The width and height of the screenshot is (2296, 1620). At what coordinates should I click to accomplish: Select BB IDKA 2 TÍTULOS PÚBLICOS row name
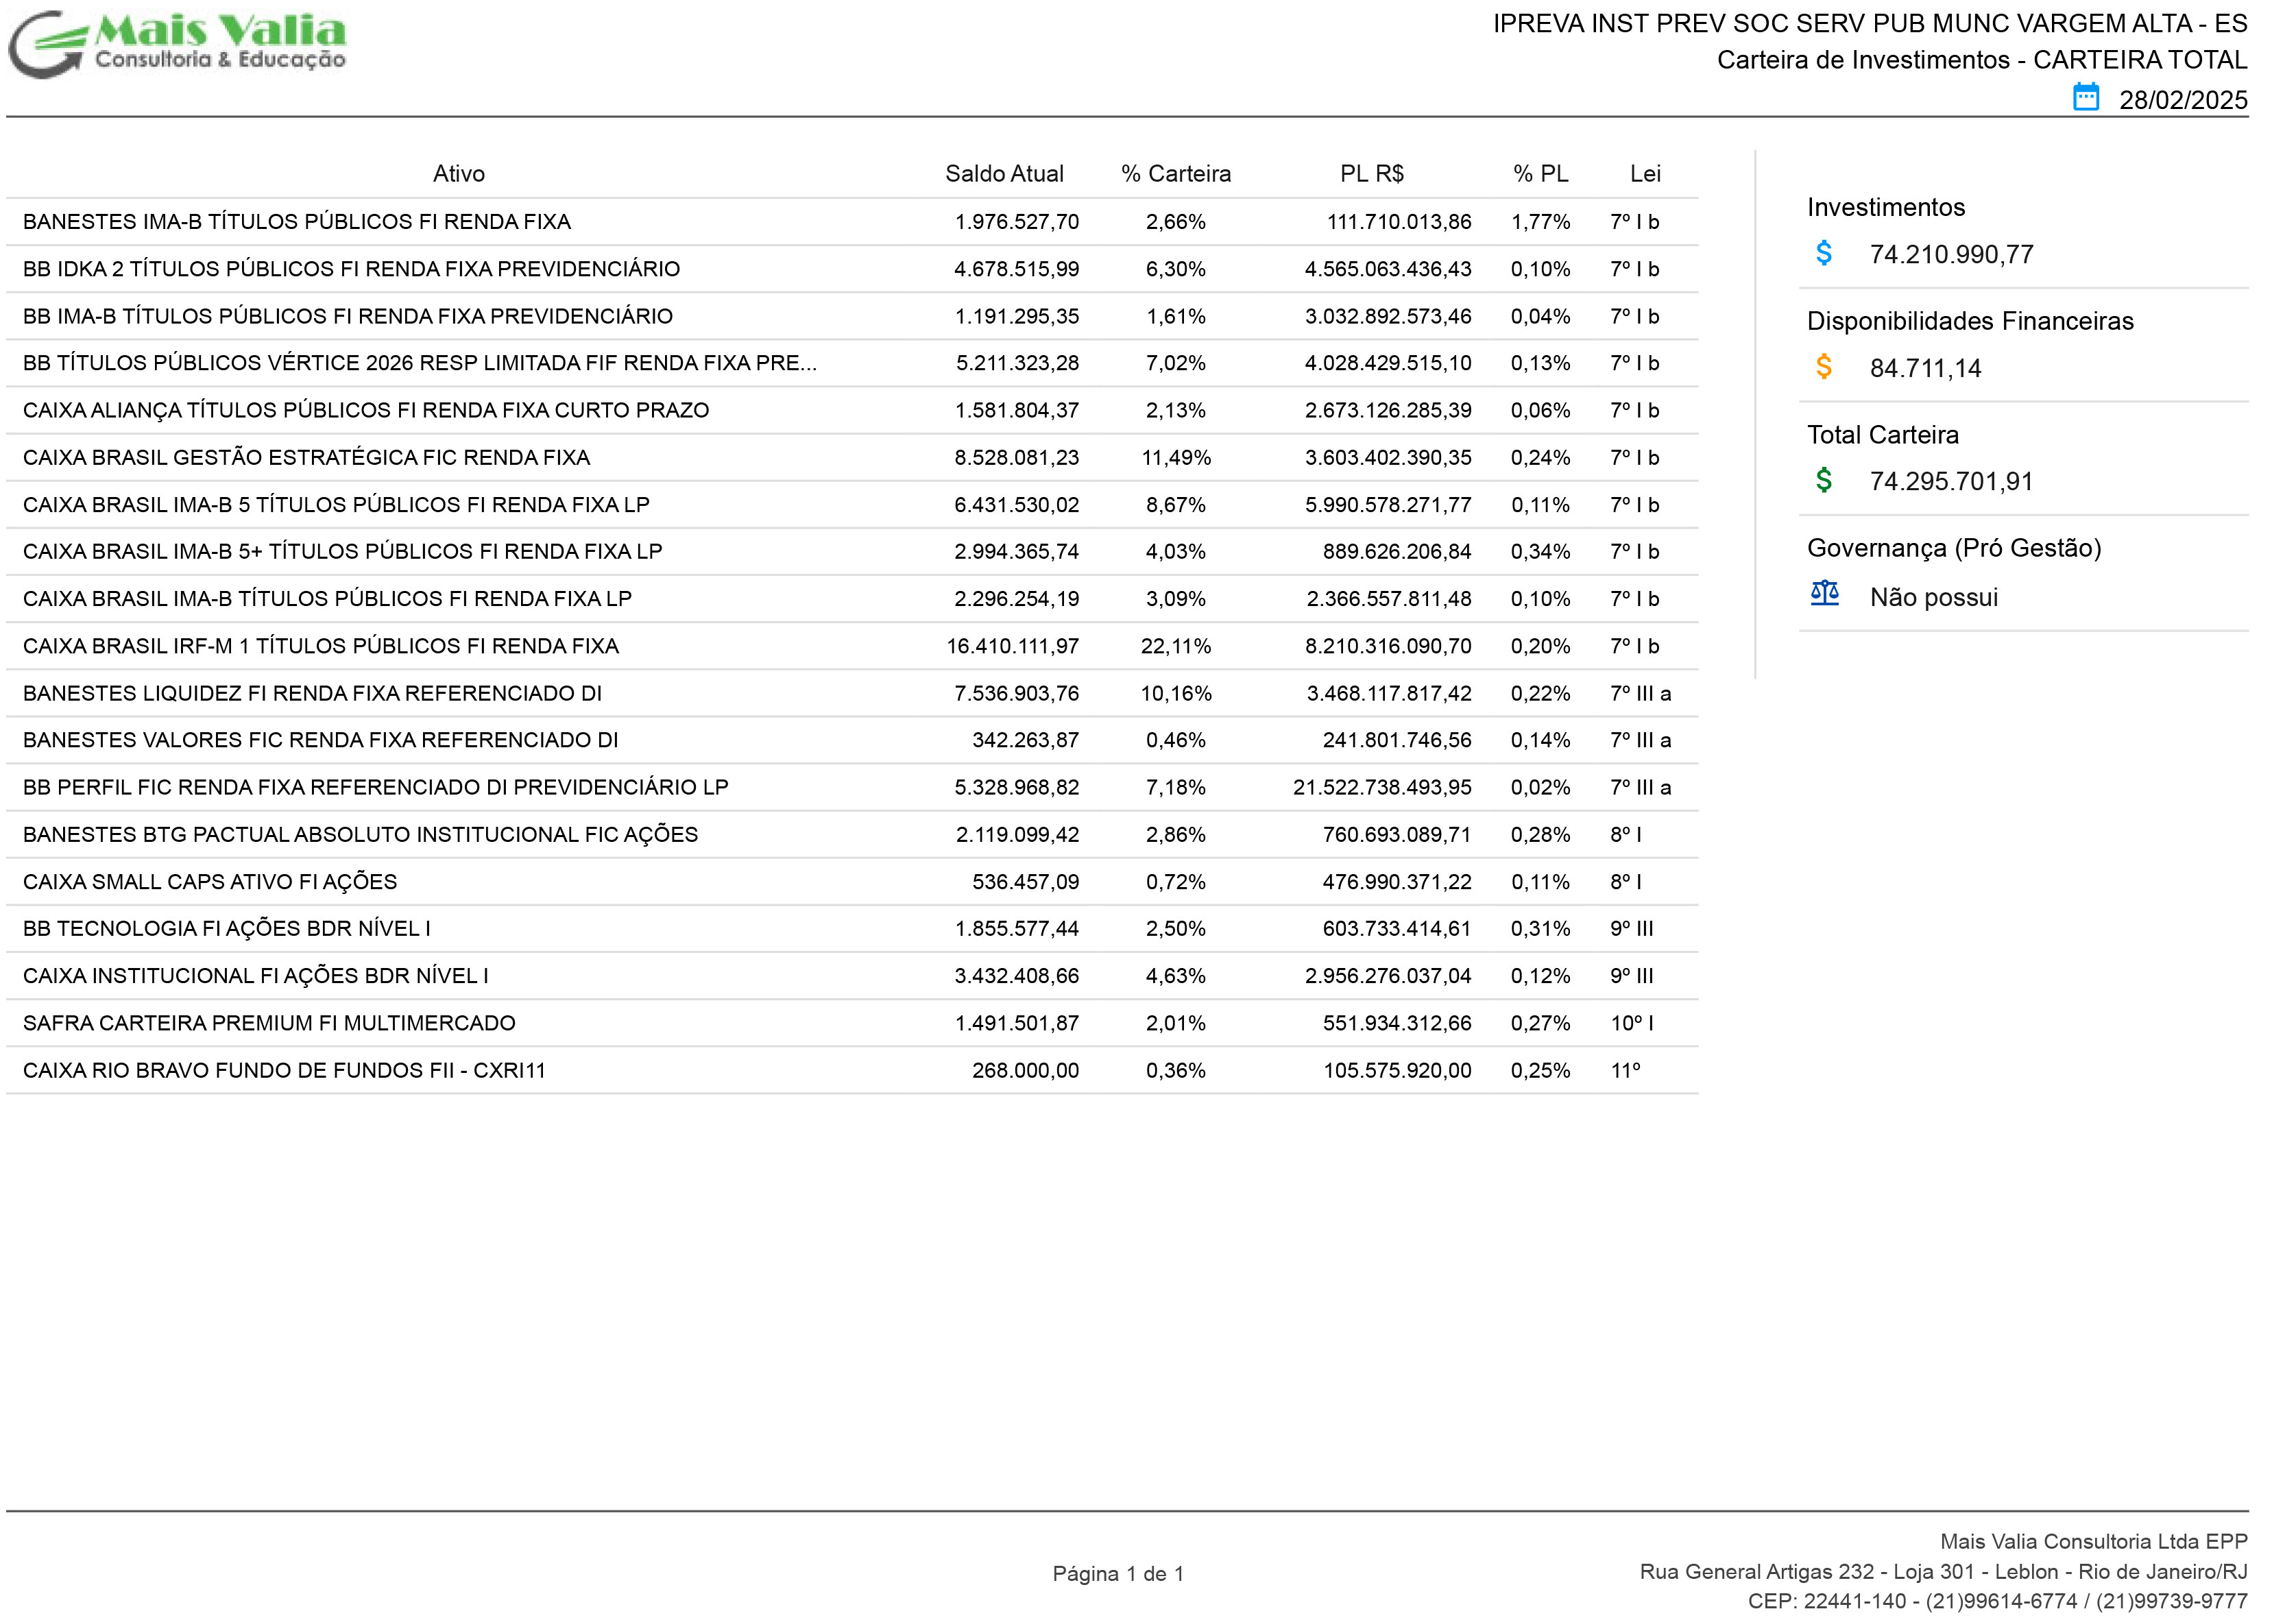coord(351,269)
